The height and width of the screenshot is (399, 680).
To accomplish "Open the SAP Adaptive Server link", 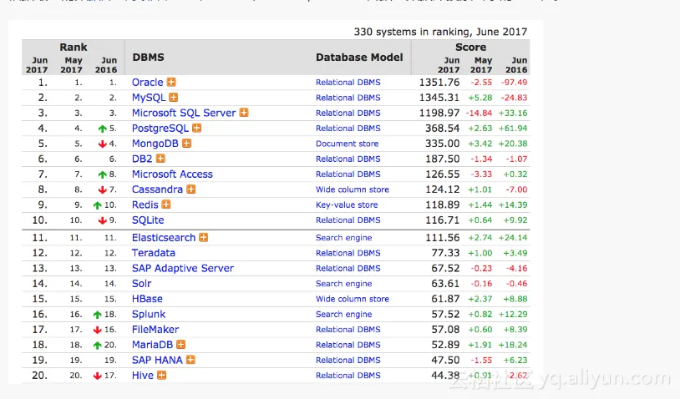I will pos(183,268).
